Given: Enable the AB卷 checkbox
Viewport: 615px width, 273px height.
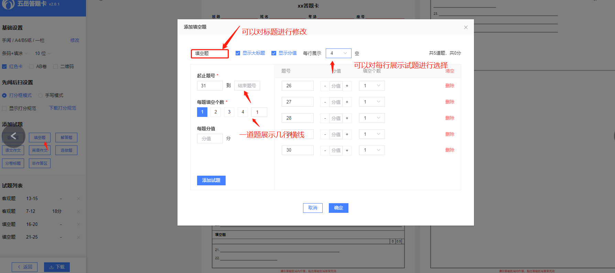Looking at the screenshot, I should tap(32, 67).
